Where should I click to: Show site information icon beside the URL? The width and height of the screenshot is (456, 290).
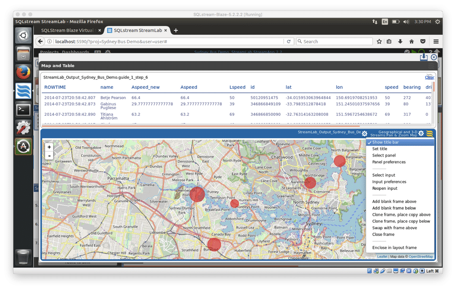[x=49, y=42]
